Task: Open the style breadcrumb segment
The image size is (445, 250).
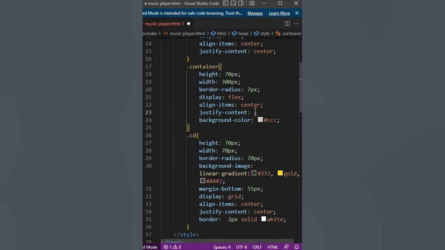Action: 262,33
